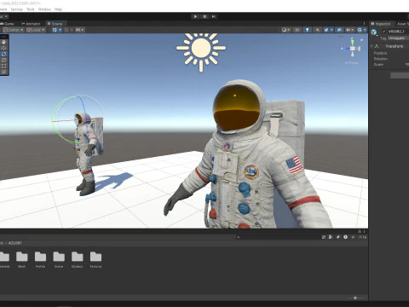The height and width of the screenshot is (307, 409).
Task: Open the Tools menu
Action: click(31, 9)
